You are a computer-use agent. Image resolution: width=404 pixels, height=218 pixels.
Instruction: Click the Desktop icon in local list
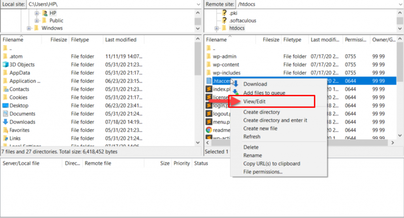pyautogui.click(x=6, y=106)
